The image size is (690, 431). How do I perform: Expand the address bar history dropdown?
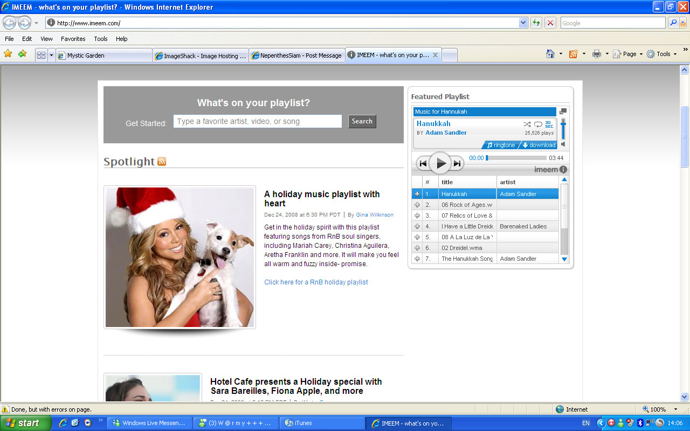click(523, 23)
